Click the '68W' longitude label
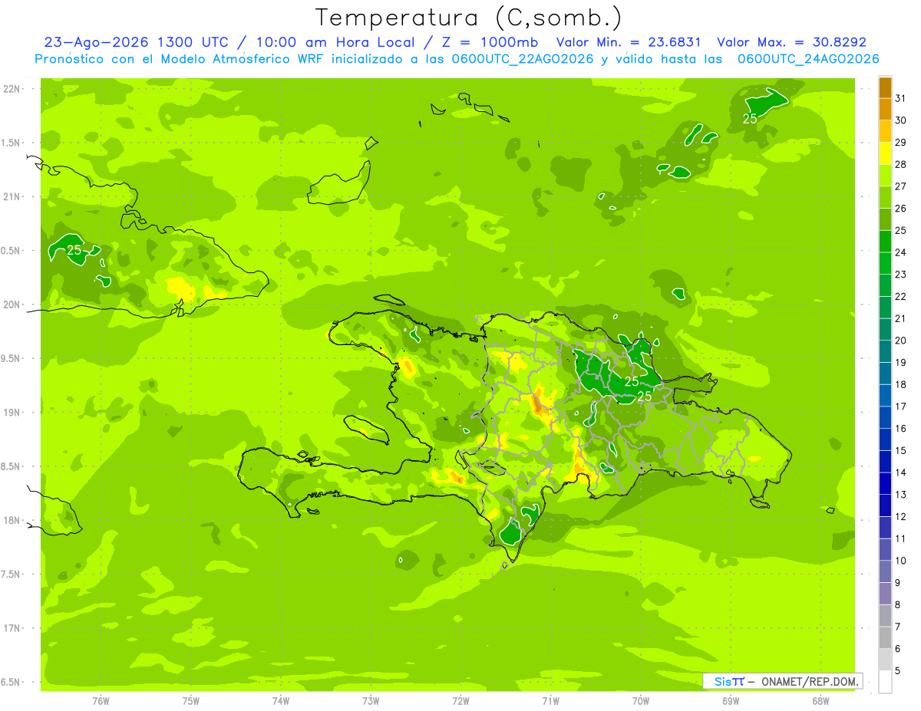This screenshot has width=921, height=711. (820, 701)
